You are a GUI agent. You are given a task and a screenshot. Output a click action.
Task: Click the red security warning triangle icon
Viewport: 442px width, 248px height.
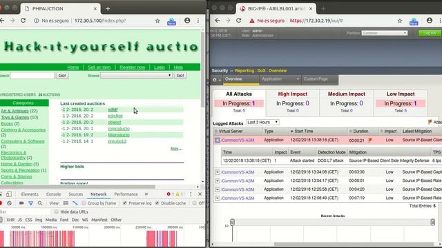pyautogui.click(x=251, y=21)
